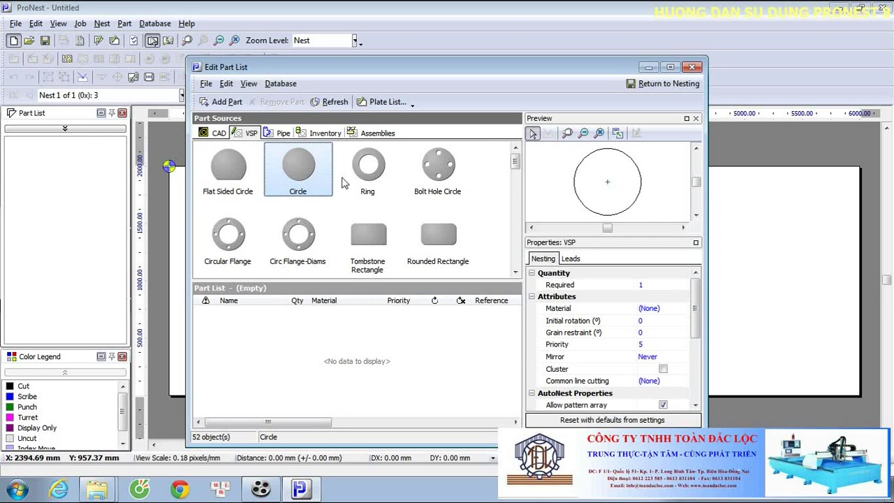Toggle the Allow pattern array checkbox

[x=663, y=405]
